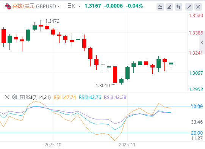The image size is (205, 149).
Task: Toggle RSI3 line via its legend
Action: (115, 97)
